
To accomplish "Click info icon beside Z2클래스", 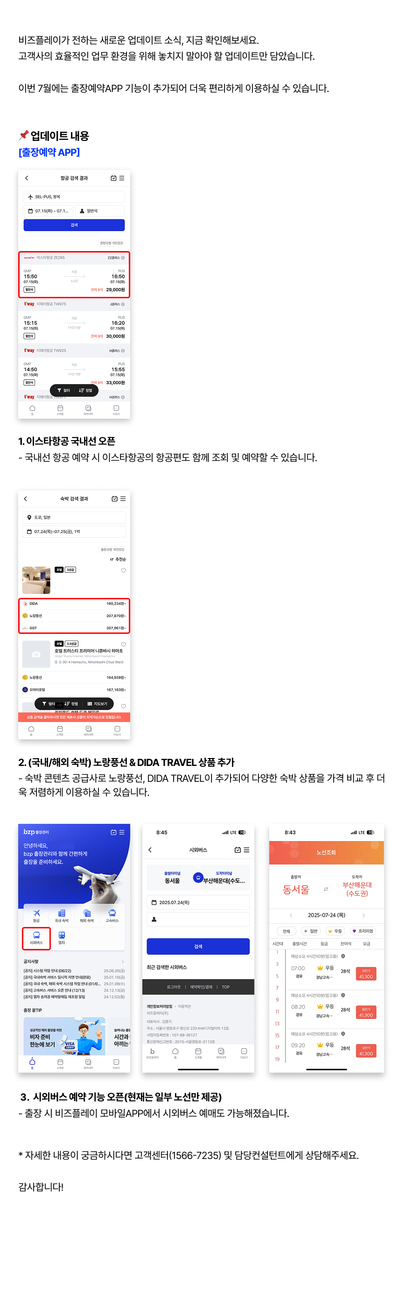I will [123, 258].
